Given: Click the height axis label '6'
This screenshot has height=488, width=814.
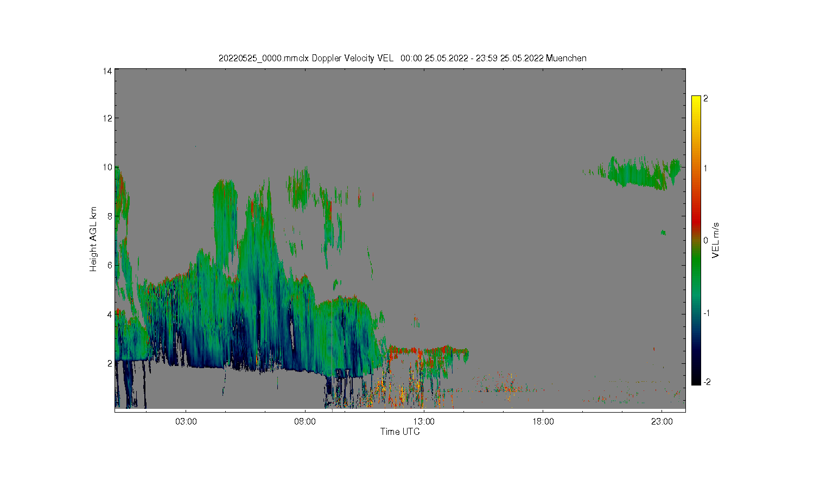Looking at the screenshot, I should (x=110, y=265).
